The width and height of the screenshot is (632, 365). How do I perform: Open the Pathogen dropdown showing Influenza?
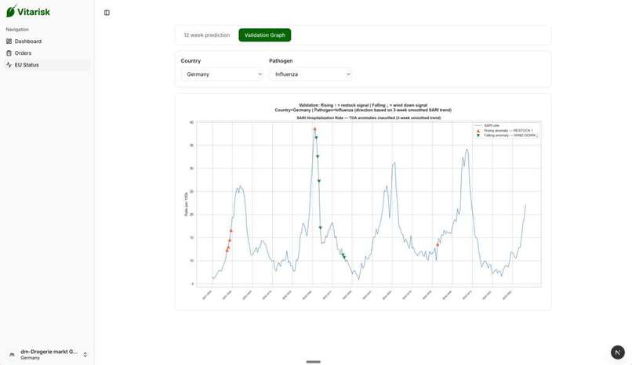(x=311, y=74)
